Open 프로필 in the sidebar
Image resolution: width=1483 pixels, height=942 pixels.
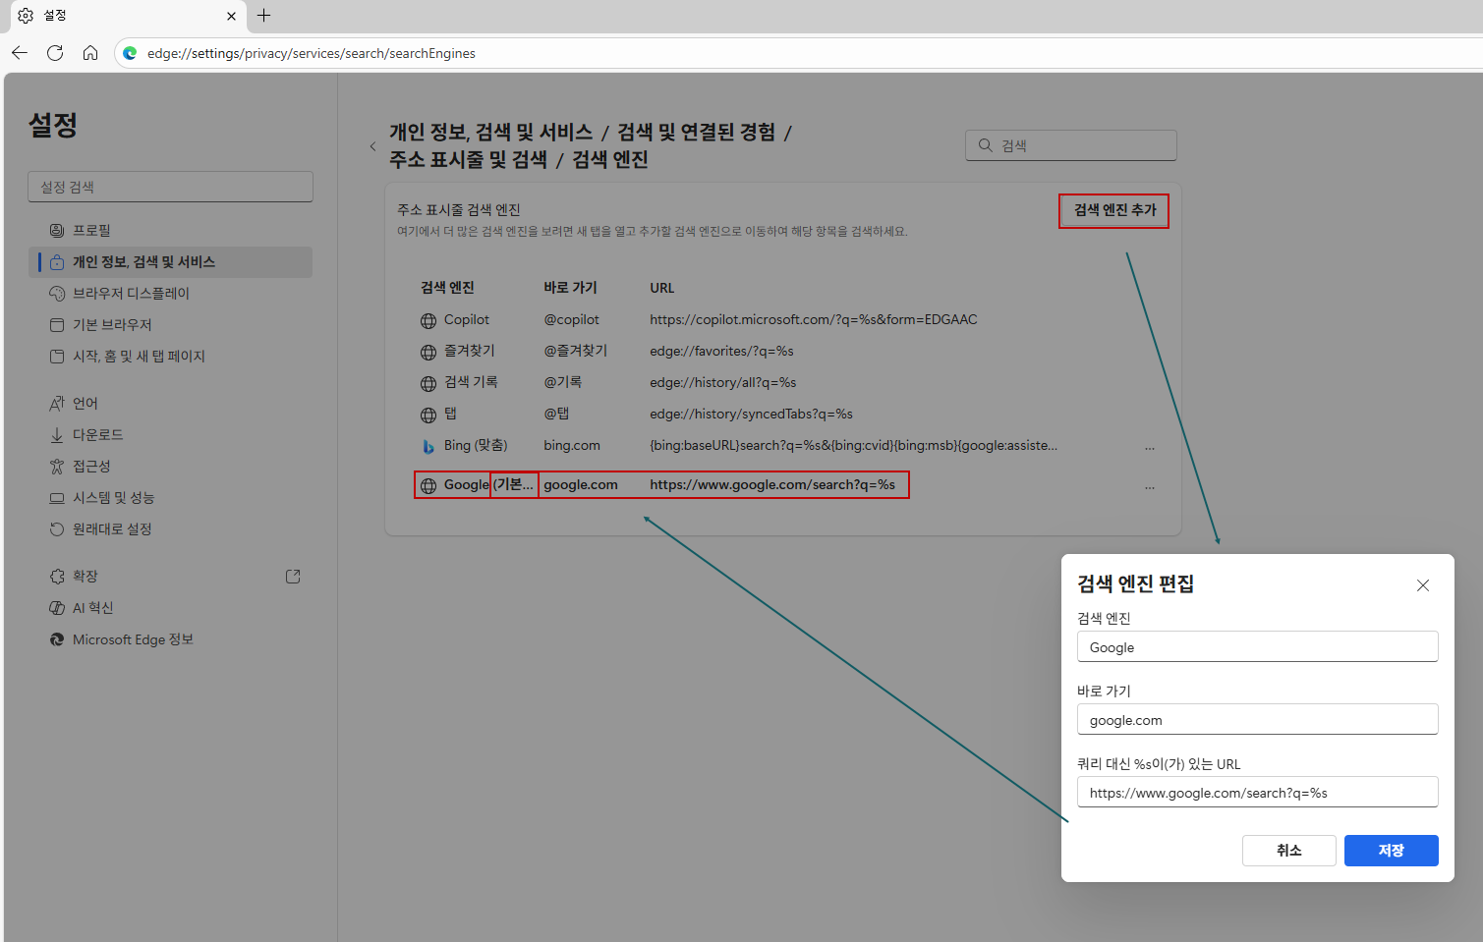pyautogui.click(x=171, y=230)
